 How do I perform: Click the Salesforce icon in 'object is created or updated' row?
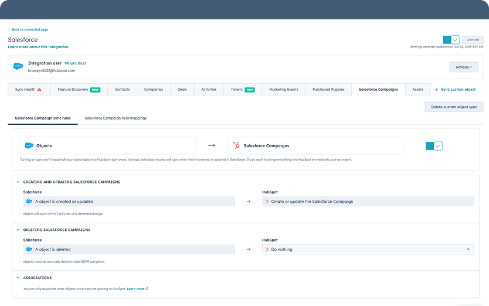click(x=29, y=202)
